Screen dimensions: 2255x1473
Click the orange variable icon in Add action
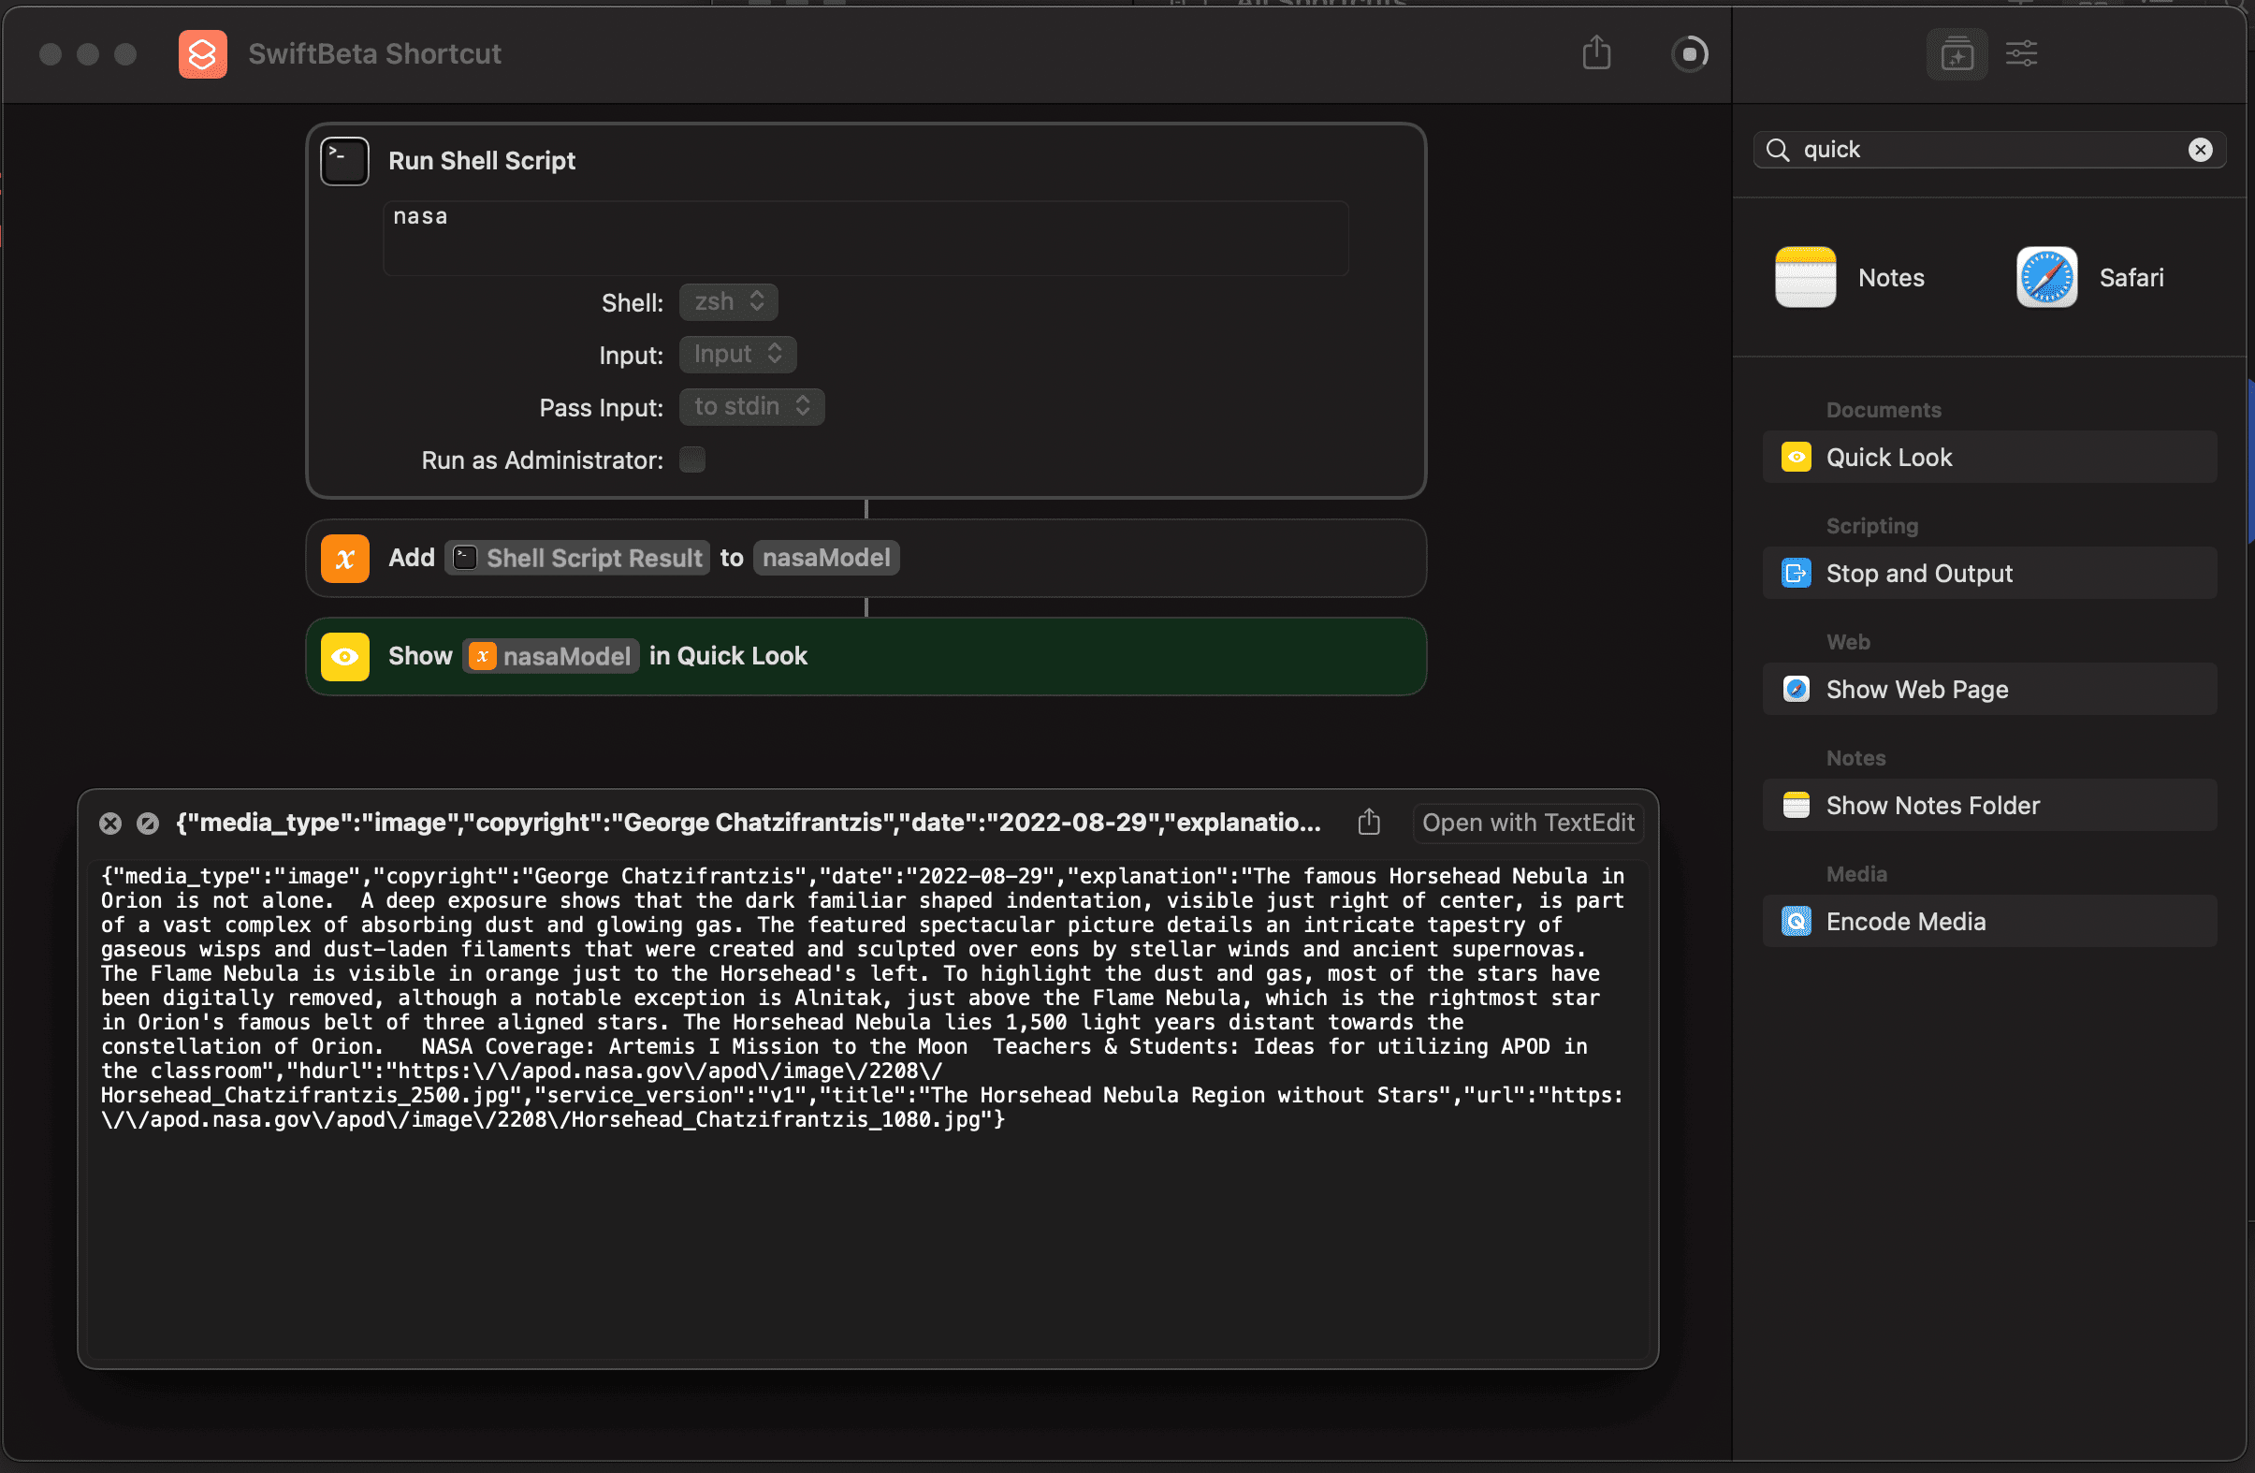[345, 559]
